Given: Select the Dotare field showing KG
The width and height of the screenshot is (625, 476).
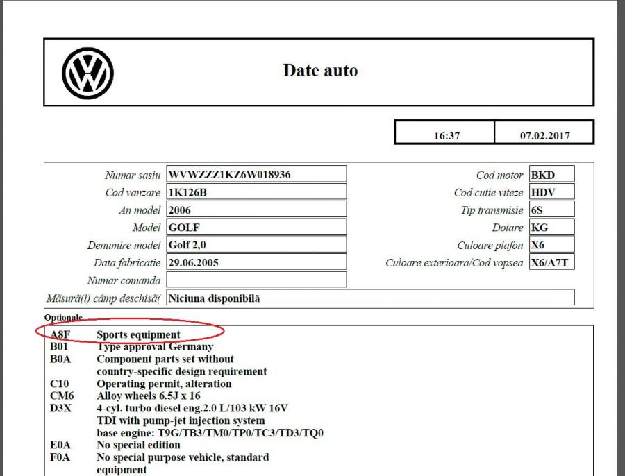Looking at the screenshot, I should coord(551,227).
